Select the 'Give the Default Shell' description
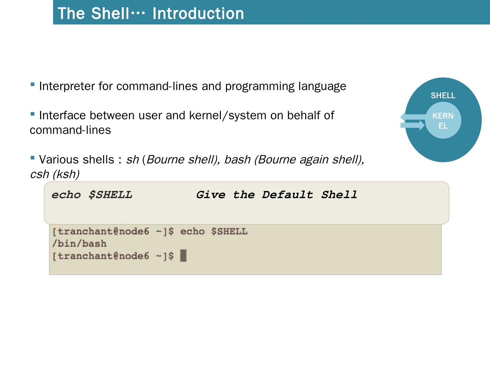This screenshot has height=367, width=490. coord(276,195)
